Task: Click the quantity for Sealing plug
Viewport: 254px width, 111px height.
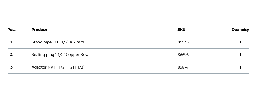Action: click(240, 55)
